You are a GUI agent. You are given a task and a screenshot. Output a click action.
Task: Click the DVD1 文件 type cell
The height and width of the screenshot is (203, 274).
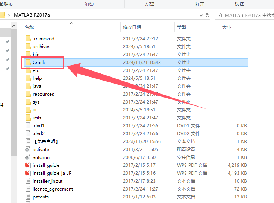[188, 125]
